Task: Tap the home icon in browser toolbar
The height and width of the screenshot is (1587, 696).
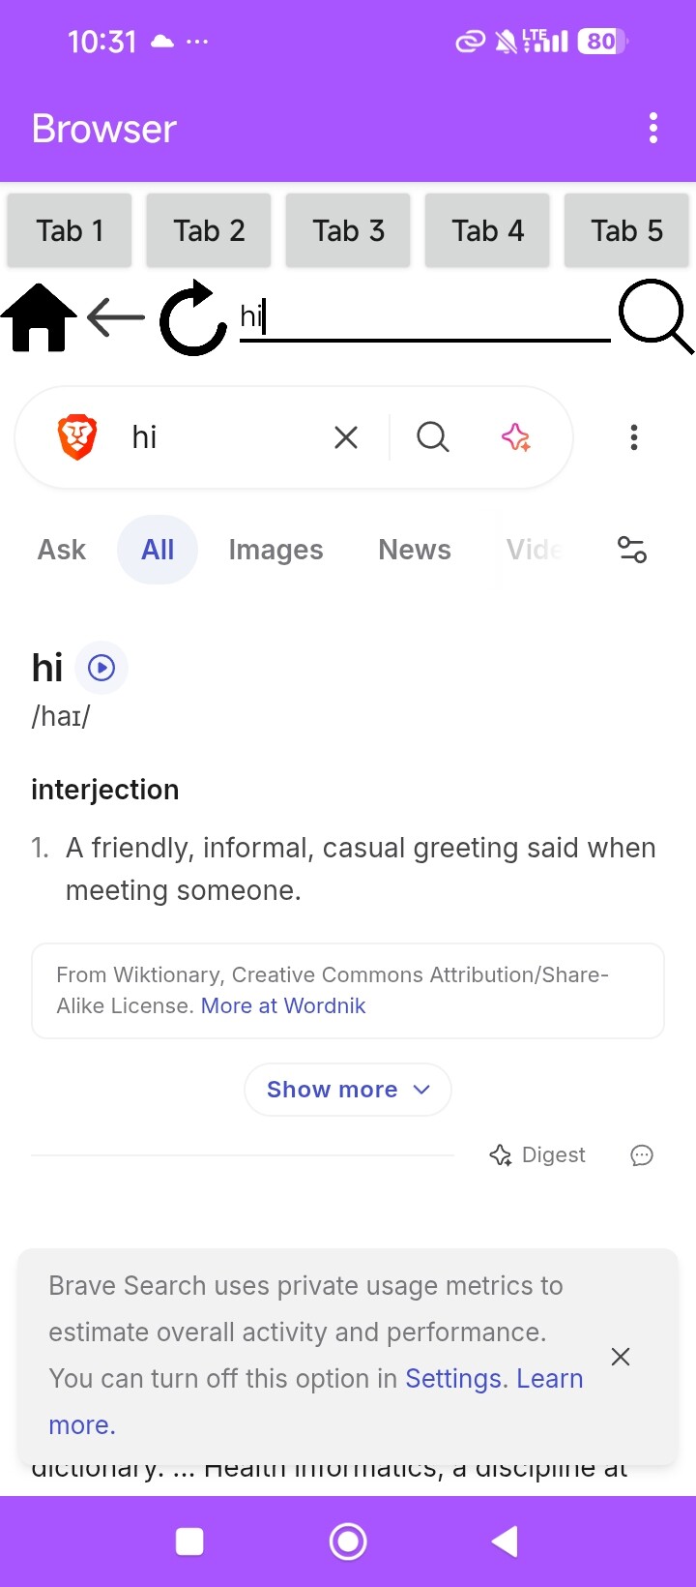Action: point(39,317)
